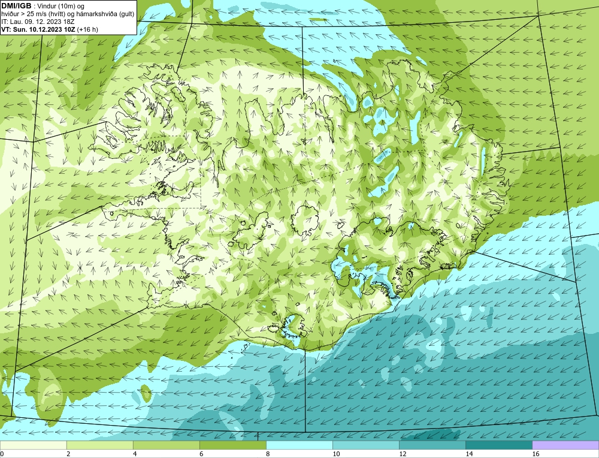Click the 6–8 m/s dark green legend swatch
This screenshot has width=599, height=458.
232,445
